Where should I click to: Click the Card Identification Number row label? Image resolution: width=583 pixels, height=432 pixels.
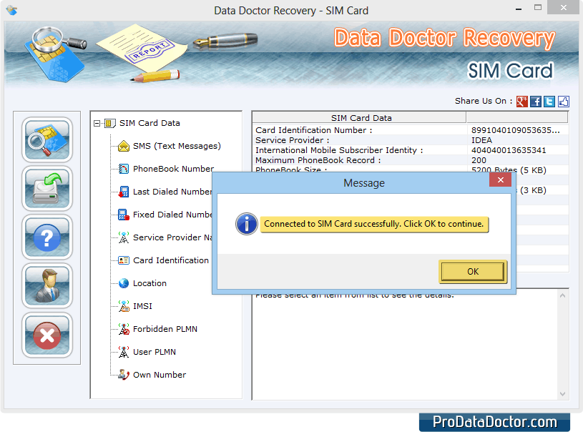[x=314, y=130]
